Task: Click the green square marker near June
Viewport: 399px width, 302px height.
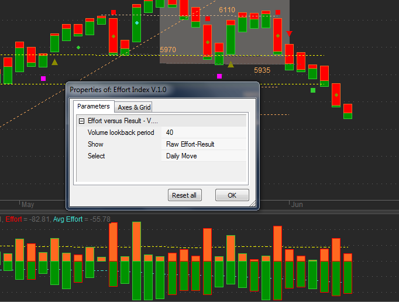Action: point(313,90)
